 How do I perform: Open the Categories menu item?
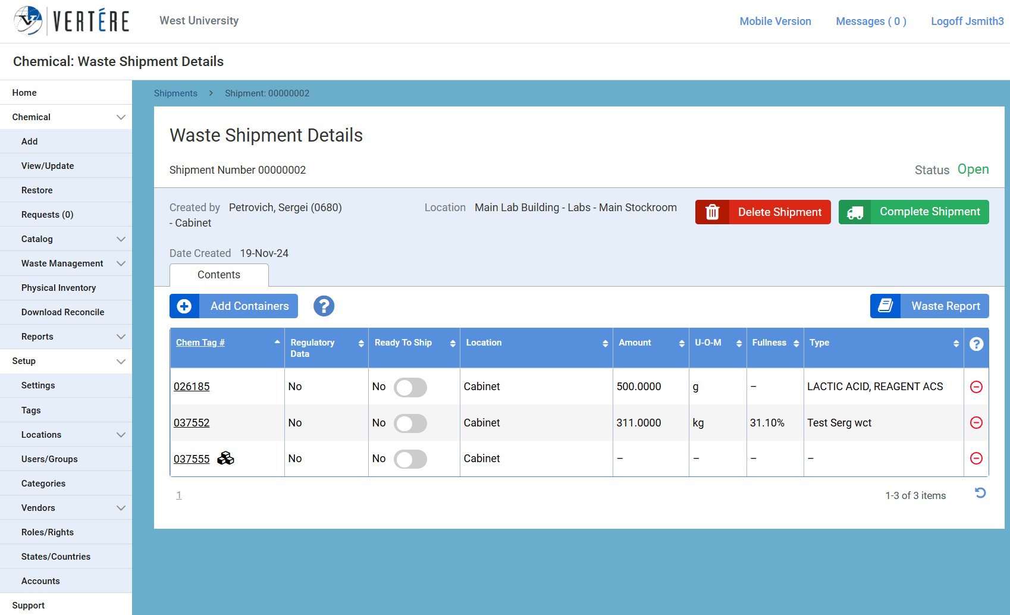coord(66,484)
